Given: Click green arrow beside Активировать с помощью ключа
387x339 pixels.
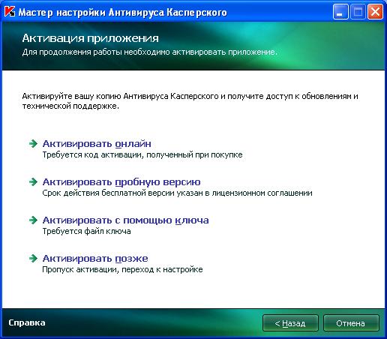Looking at the screenshot, I should coord(33,220).
